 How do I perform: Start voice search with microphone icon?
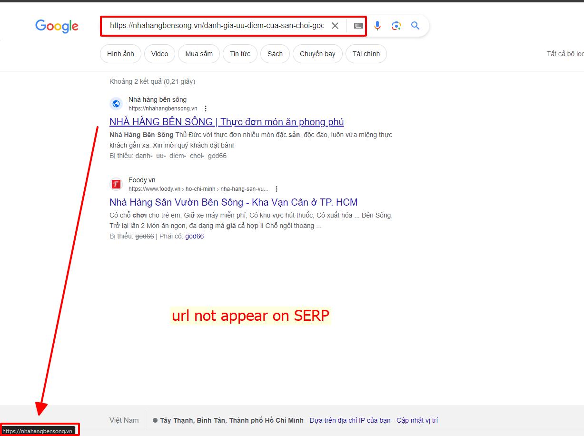click(377, 26)
